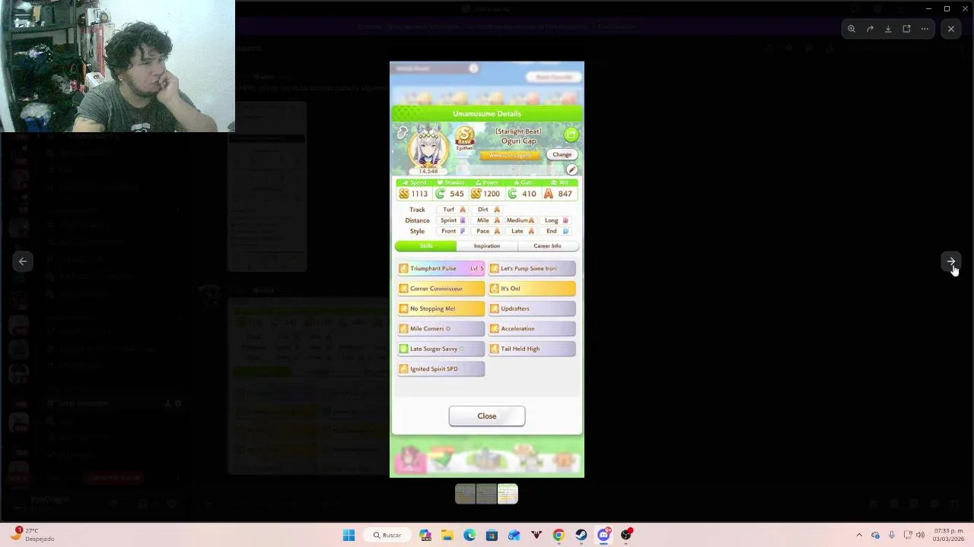Switch to the Inspiration tab
Image resolution: width=974 pixels, height=547 pixels.
click(487, 246)
